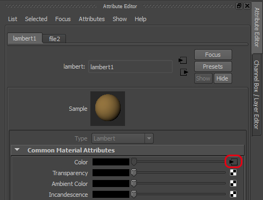The height and width of the screenshot is (200, 263).
Task: Float the Attribute Editor panel
Action: [x=239, y=6]
